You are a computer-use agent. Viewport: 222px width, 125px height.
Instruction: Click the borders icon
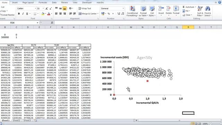pos(35,14)
